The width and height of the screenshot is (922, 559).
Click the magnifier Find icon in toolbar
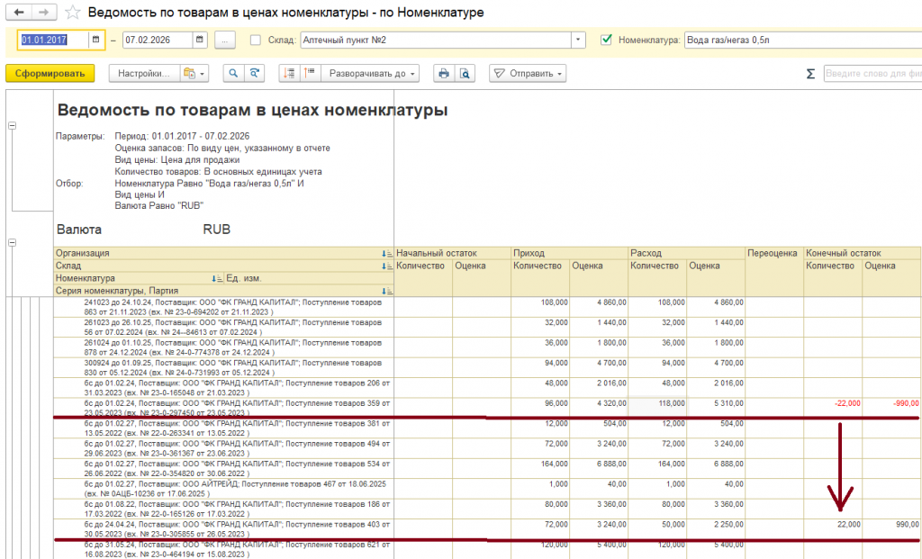pyautogui.click(x=233, y=74)
